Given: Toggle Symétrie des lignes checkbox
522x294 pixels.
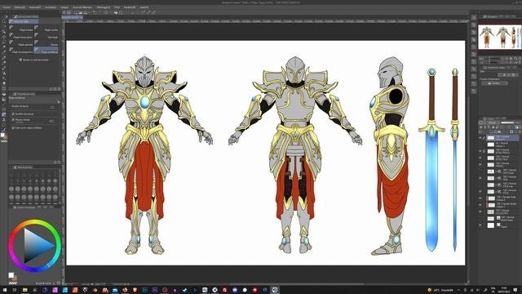Looking at the screenshot, I should click(13, 114).
